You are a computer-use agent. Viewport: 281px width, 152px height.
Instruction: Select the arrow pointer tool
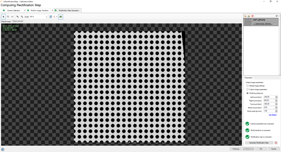pos(3,17)
